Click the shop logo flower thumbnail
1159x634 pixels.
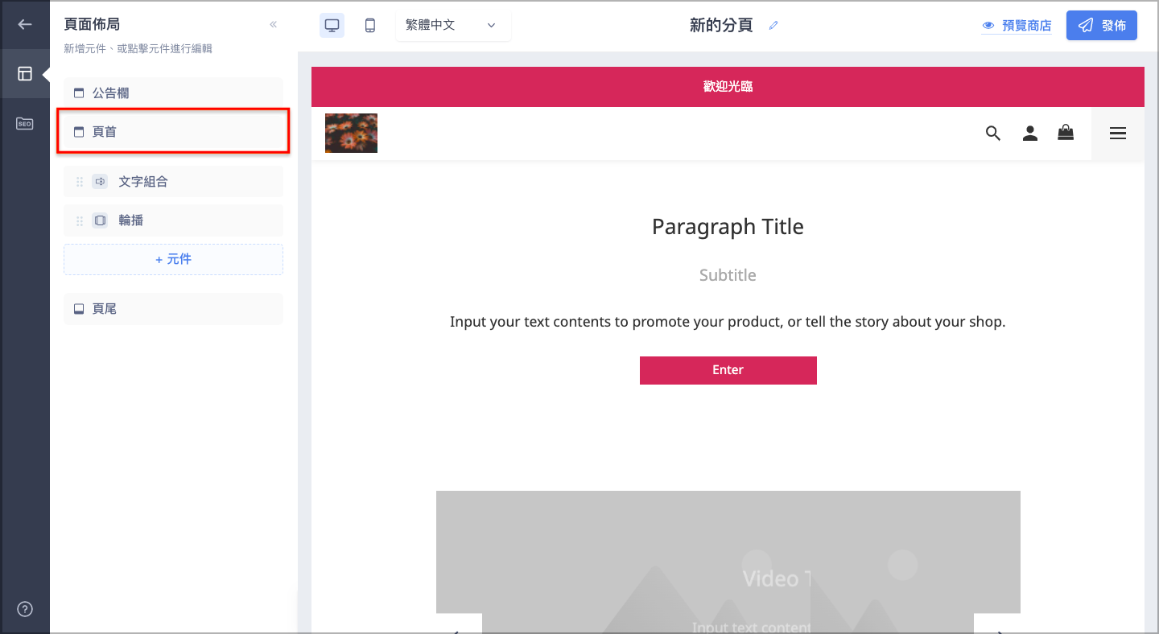coord(351,133)
